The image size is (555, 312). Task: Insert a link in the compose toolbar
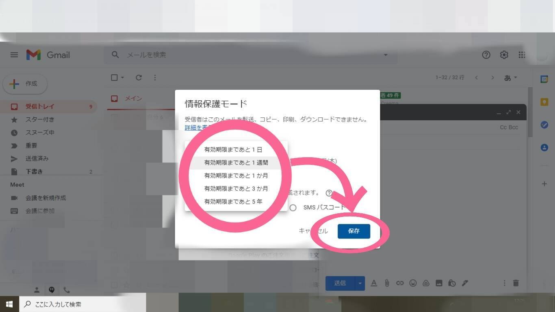(x=400, y=283)
